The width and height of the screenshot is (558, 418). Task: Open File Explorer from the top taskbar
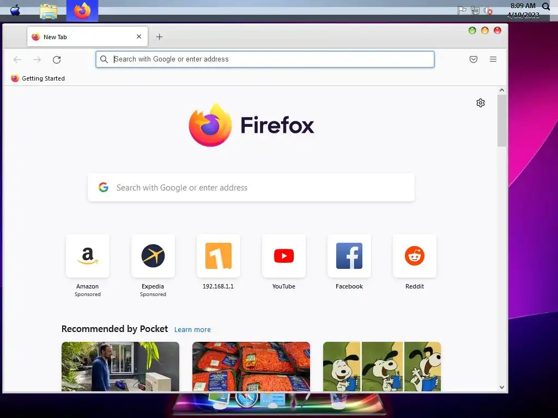[48, 11]
